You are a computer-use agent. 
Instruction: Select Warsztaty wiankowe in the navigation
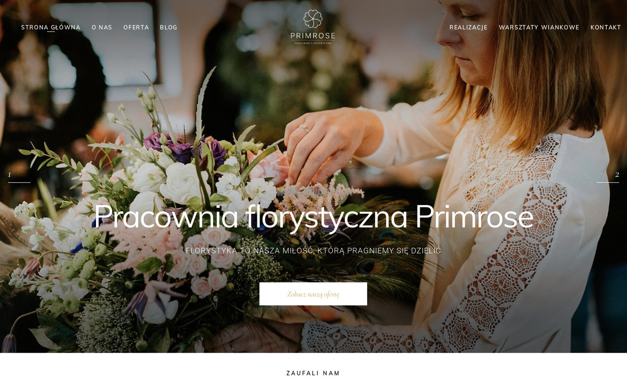click(539, 27)
